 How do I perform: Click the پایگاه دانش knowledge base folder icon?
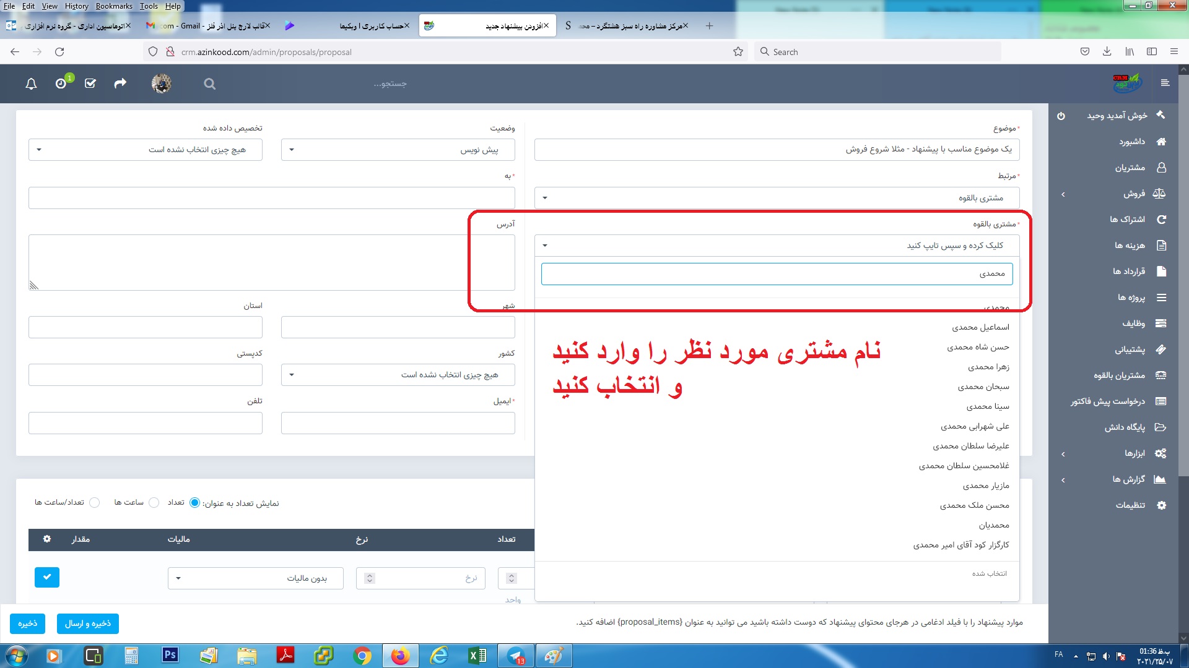[x=1161, y=427]
